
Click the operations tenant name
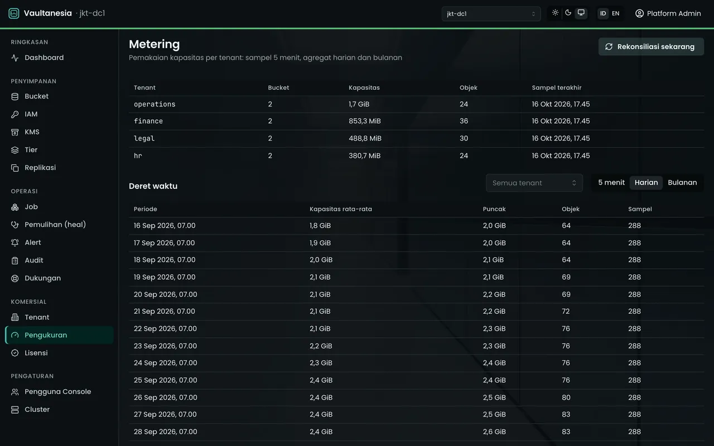[x=155, y=104]
